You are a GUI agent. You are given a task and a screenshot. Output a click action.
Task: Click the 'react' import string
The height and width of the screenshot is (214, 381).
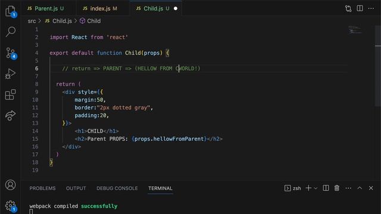coord(117,37)
